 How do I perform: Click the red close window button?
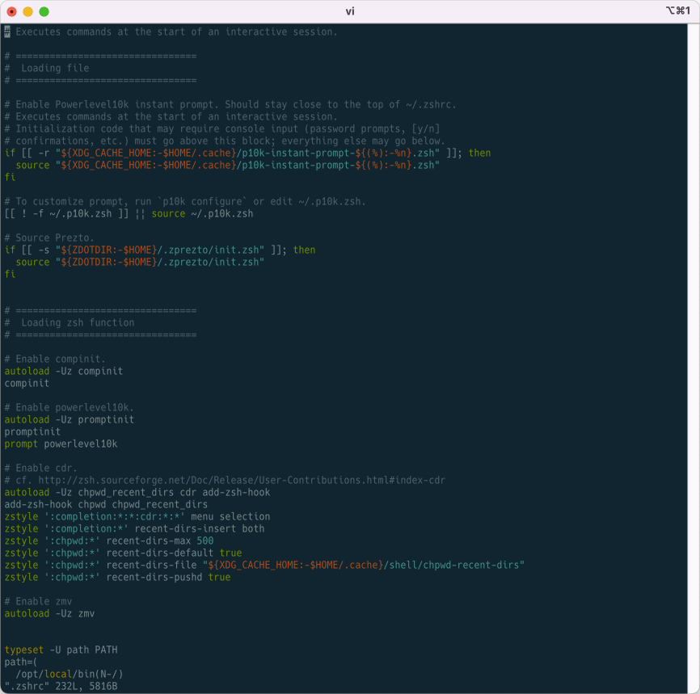[12, 11]
